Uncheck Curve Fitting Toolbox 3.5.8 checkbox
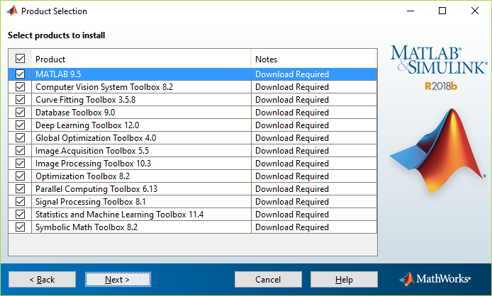 coord(20,100)
